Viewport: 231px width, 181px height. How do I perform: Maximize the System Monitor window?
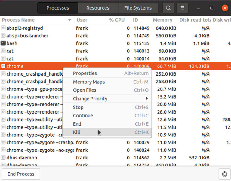(211, 8)
